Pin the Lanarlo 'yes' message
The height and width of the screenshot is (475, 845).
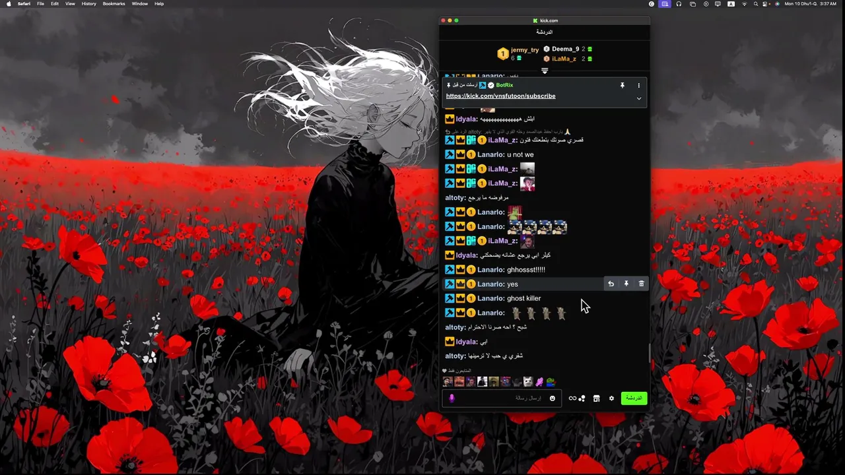[626, 284]
